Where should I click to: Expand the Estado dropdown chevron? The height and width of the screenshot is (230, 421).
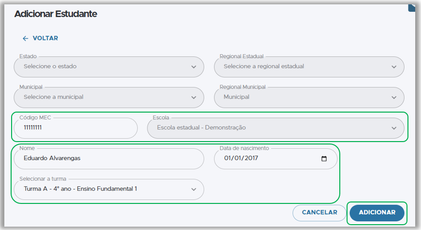194,67
